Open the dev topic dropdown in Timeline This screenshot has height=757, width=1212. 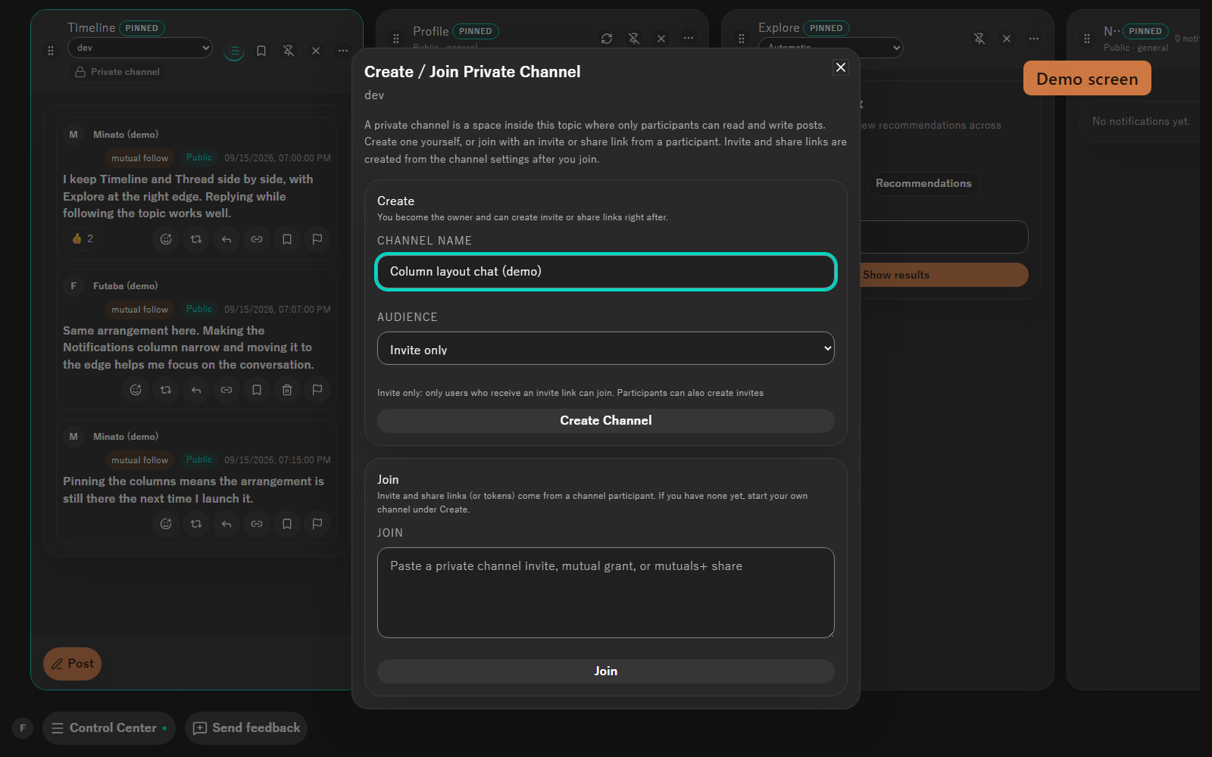tap(140, 48)
